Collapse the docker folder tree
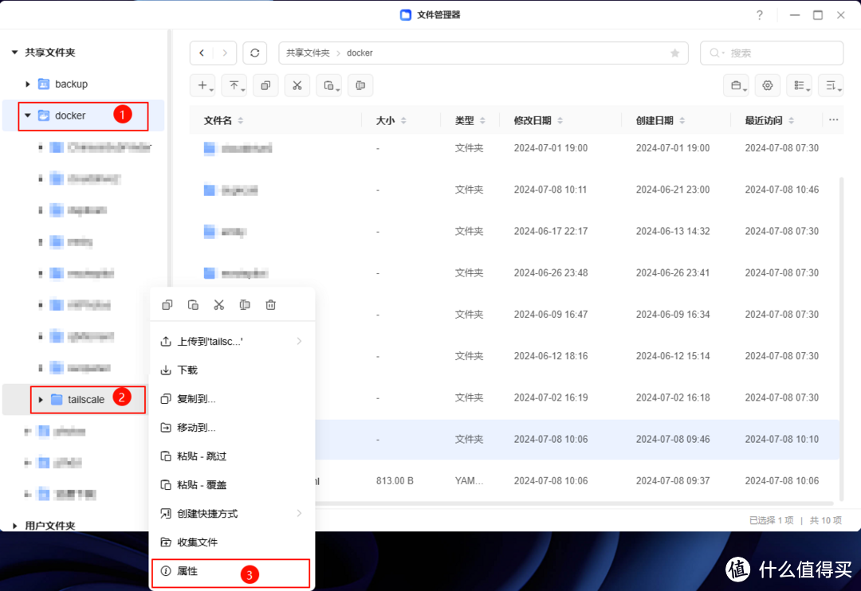The image size is (861, 591). click(x=27, y=115)
